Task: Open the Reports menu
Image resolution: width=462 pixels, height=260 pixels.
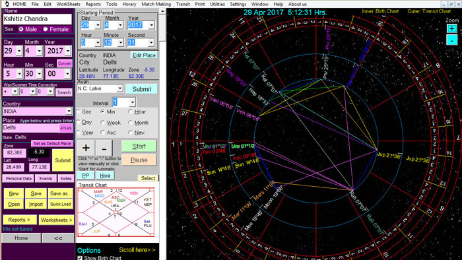Action: tap(93, 4)
